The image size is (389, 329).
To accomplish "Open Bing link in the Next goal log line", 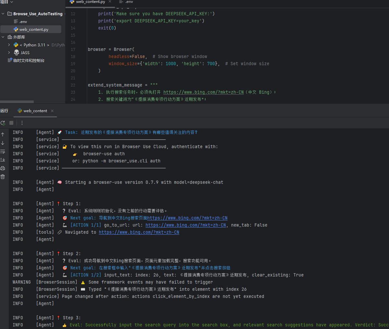I will tap(187, 218).
